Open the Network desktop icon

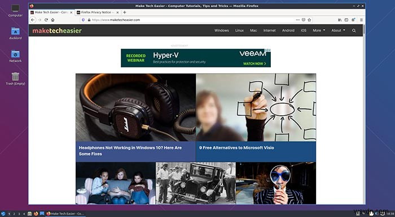pyautogui.click(x=15, y=56)
